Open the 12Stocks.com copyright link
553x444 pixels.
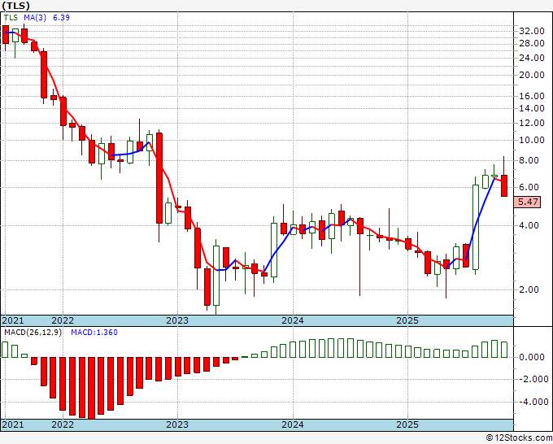point(519,437)
